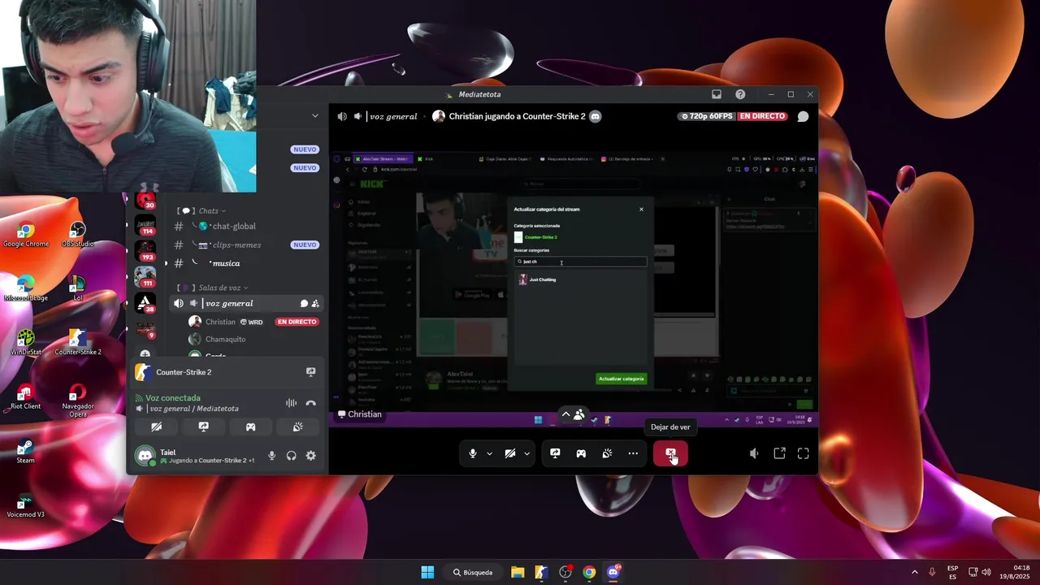Open Steam desktop shortcut
Image resolution: width=1040 pixels, height=585 pixels.
point(26,451)
